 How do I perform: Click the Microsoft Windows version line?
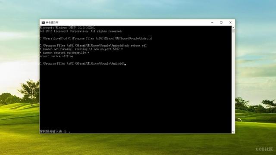click(68, 28)
